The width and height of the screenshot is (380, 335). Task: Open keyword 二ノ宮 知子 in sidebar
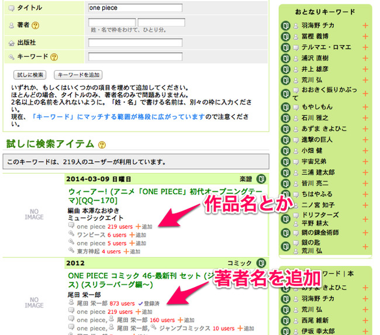tap(318, 205)
